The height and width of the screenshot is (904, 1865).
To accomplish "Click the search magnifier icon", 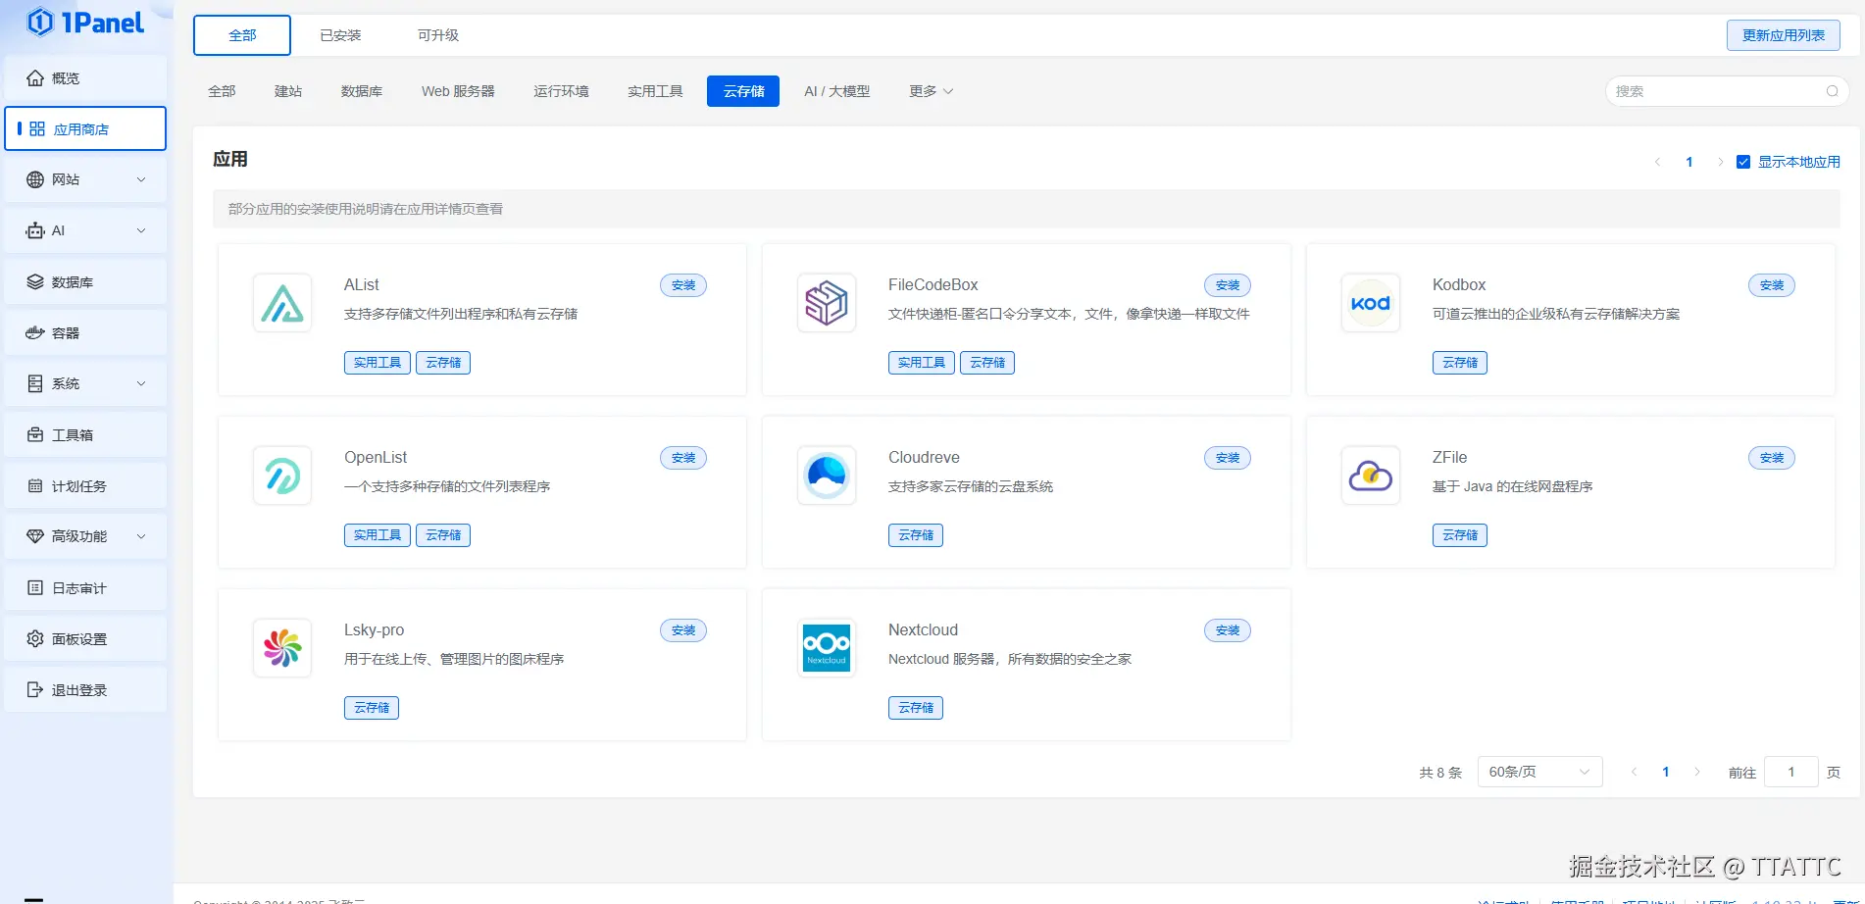I will [1833, 91].
